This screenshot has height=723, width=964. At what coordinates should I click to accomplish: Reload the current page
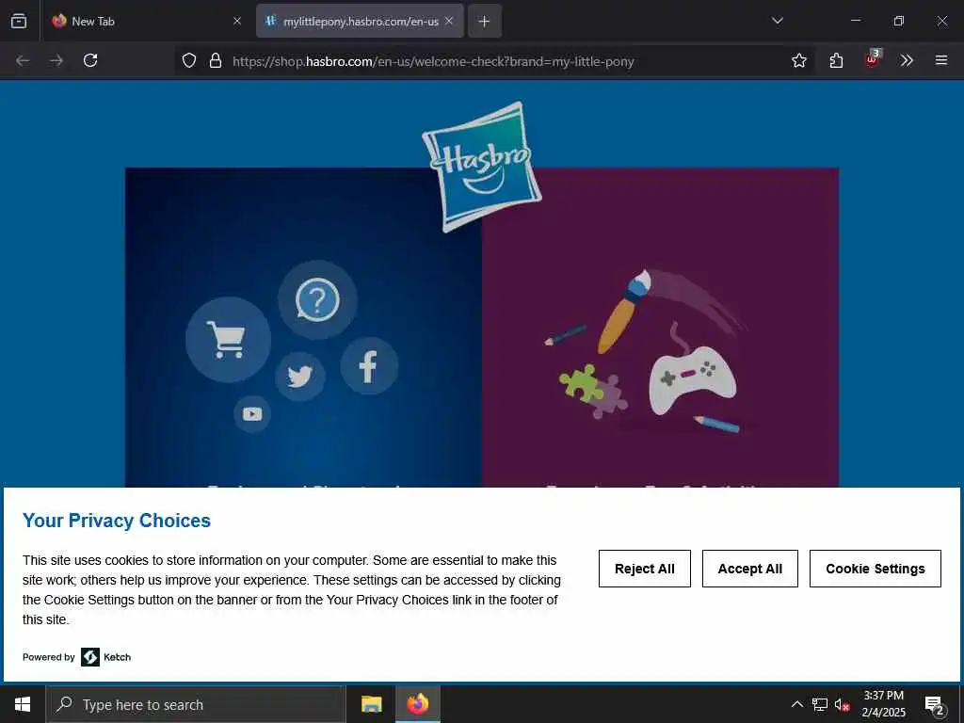pos(90,60)
